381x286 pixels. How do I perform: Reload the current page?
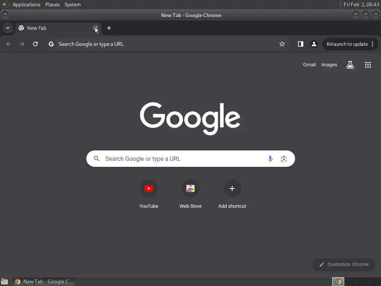35,44
